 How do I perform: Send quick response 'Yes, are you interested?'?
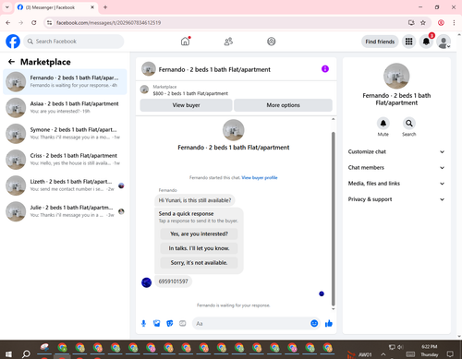tap(199, 234)
